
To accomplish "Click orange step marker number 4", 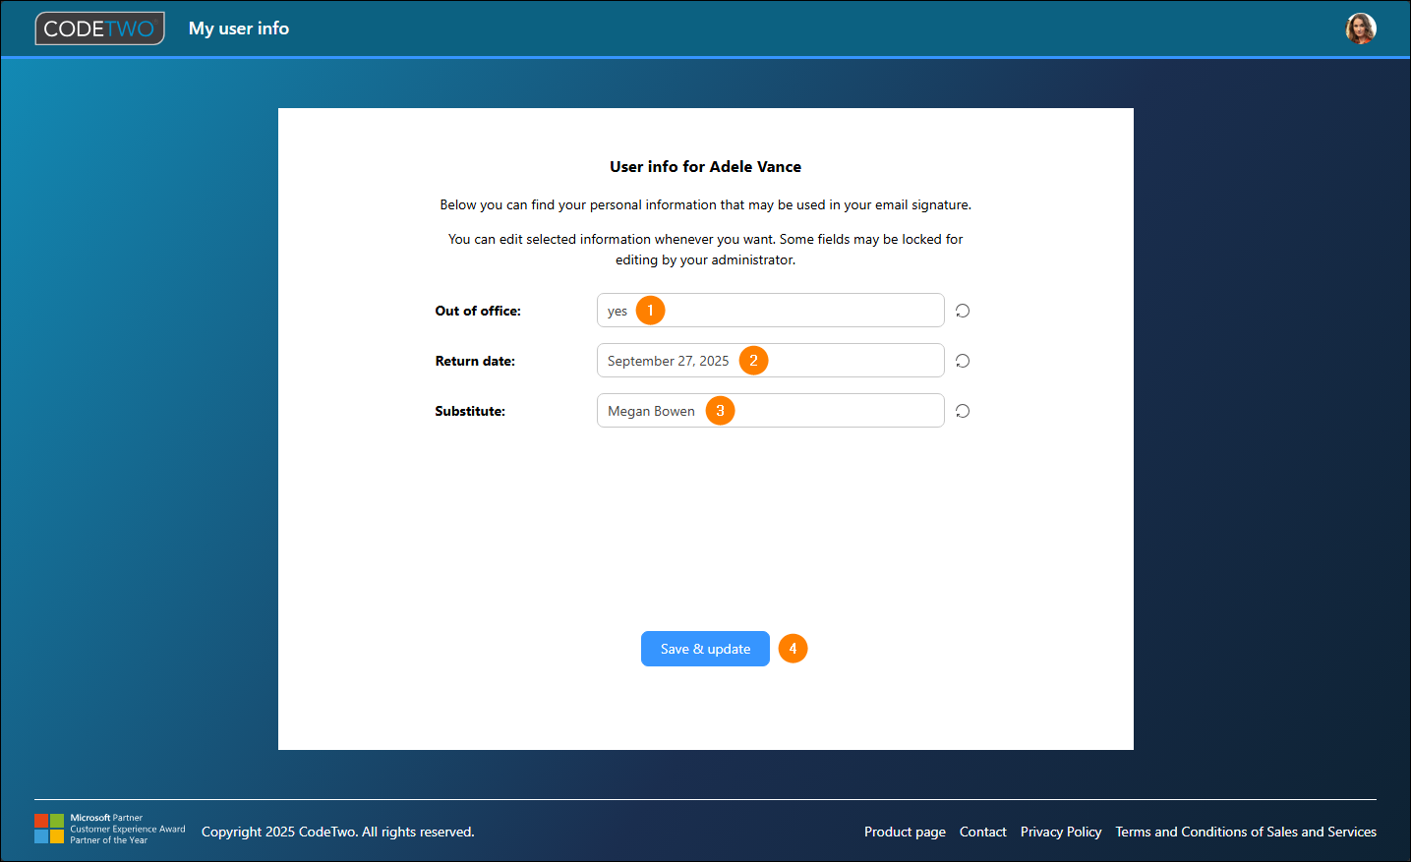I will [x=793, y=649].
